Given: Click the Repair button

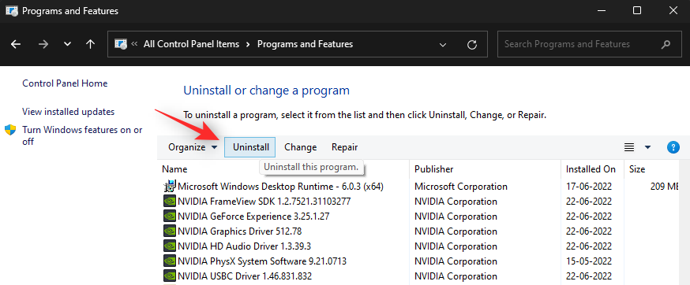Looking at the screenshot, I should pos(344,147).
